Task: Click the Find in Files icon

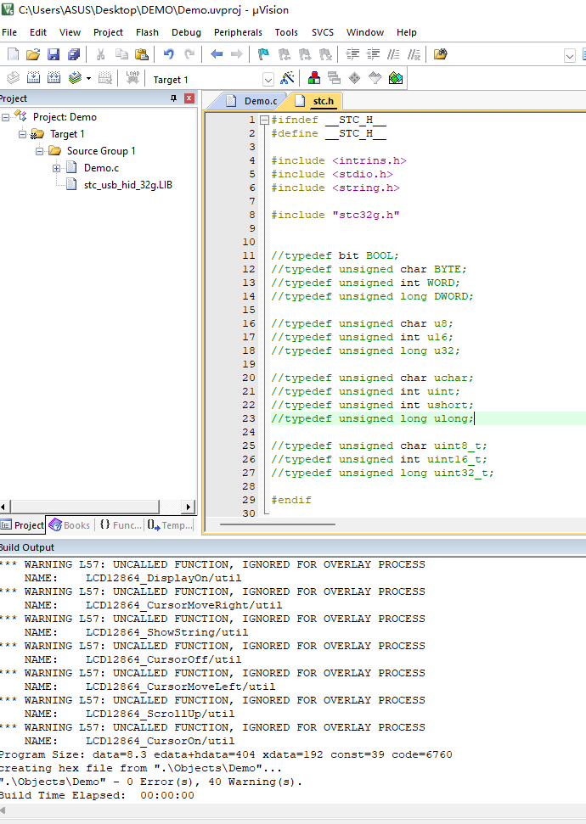Action: [440, 54]
